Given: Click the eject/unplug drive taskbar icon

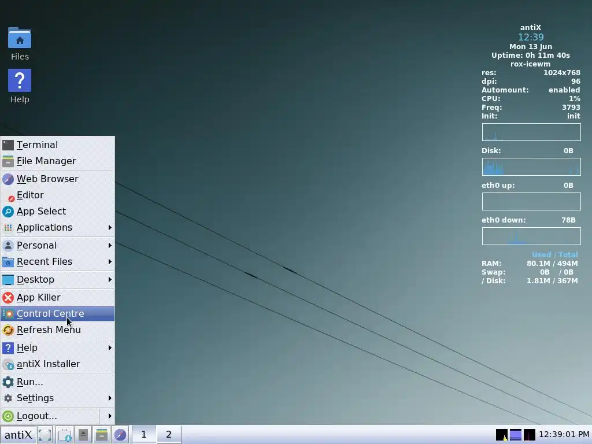Looking at the screenshot, I should pyautogui.click(x=83, y=435).
